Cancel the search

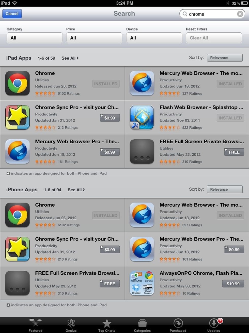(12, 14)
